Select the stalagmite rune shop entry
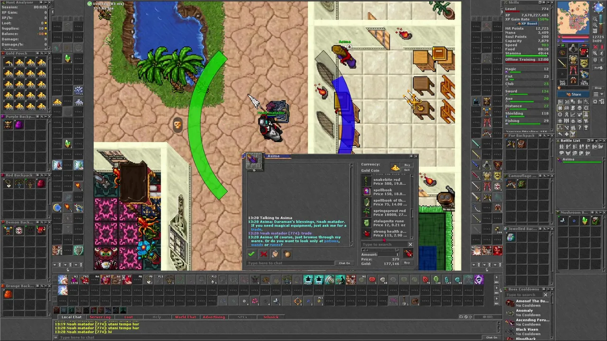This screenshot has width=607, height=341. point(385,223)
